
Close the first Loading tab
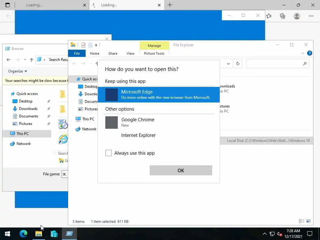84,5
